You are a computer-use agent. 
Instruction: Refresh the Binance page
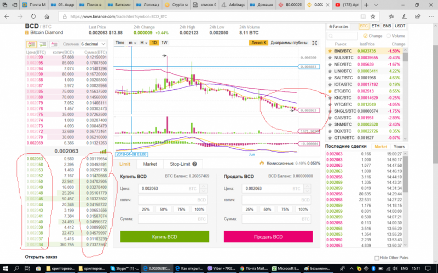pos(33,16)
